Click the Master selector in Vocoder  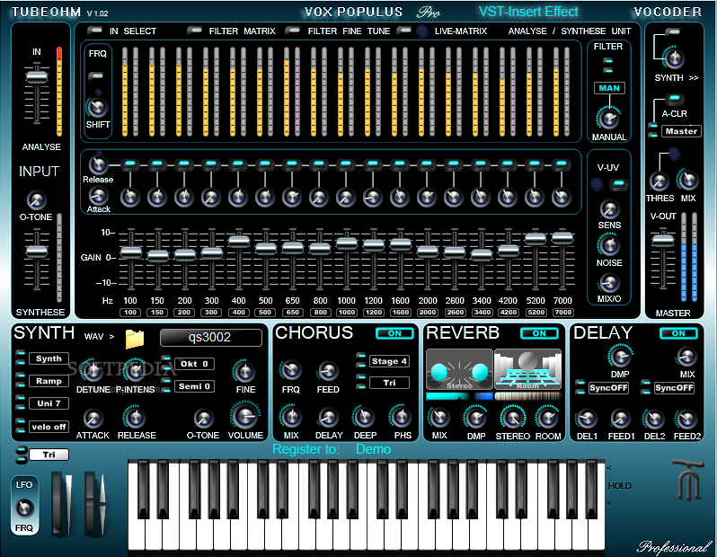[x=681, y=131]
